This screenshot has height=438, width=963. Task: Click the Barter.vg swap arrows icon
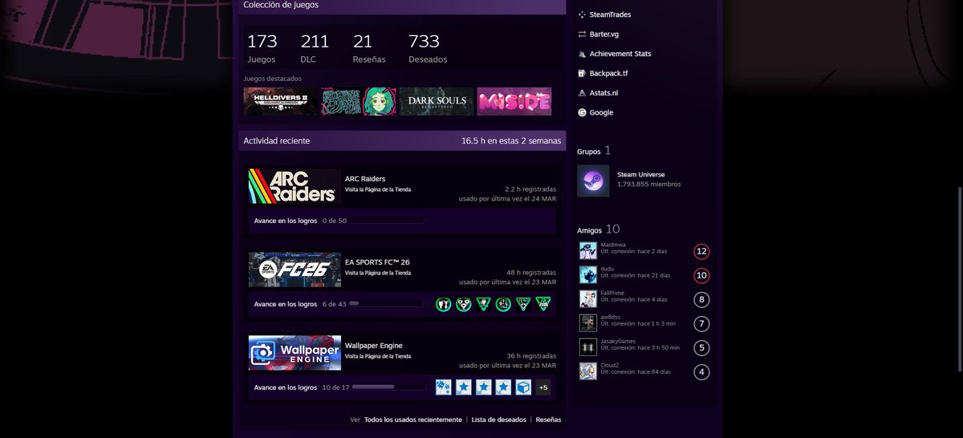(x=582, y=34)
